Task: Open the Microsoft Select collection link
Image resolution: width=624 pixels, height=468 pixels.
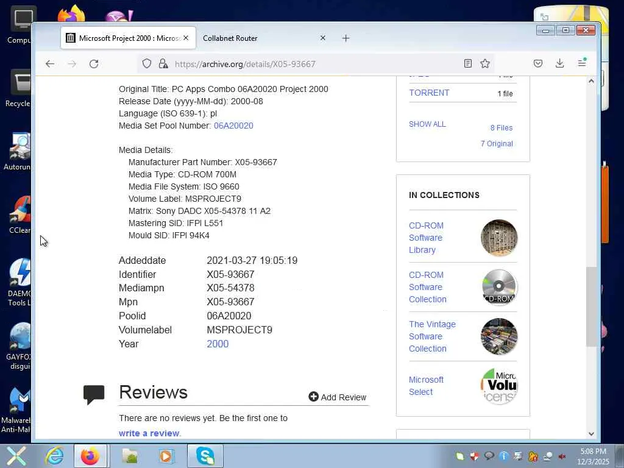Action: point(426,386)
